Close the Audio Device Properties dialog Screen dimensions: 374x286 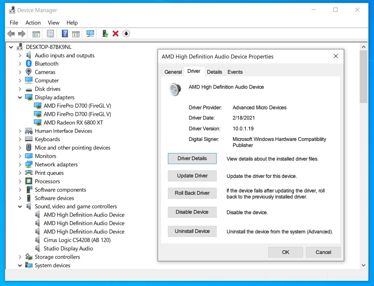[x=336, y=56]
